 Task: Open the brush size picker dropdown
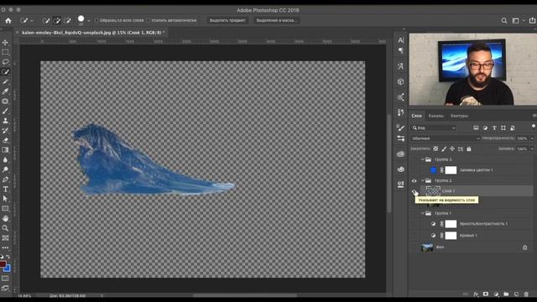(x=88, y=21)
